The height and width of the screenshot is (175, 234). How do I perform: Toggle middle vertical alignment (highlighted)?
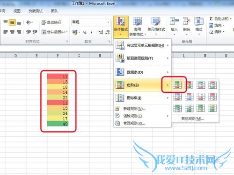[x=12, y=22]
